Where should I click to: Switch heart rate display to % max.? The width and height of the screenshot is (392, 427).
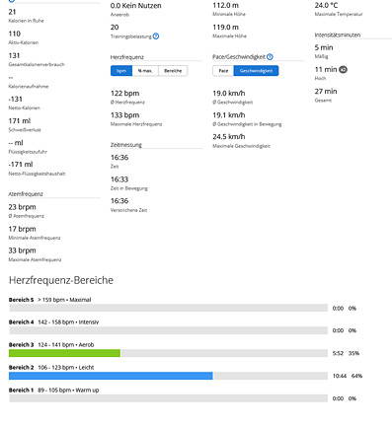tap(145, 71)
